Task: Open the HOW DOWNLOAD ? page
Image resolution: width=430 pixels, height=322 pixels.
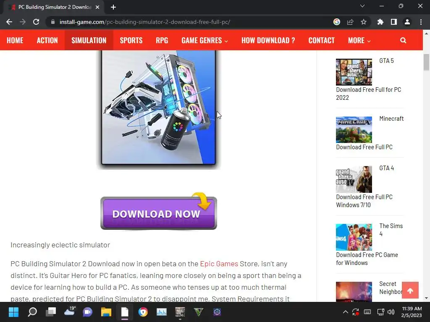Action: [x=268, y=40]
